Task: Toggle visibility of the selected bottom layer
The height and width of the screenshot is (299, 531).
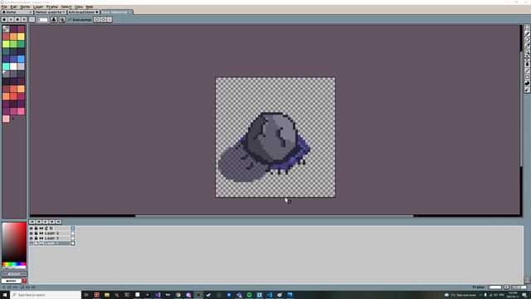Action: [x=32, y=243]
